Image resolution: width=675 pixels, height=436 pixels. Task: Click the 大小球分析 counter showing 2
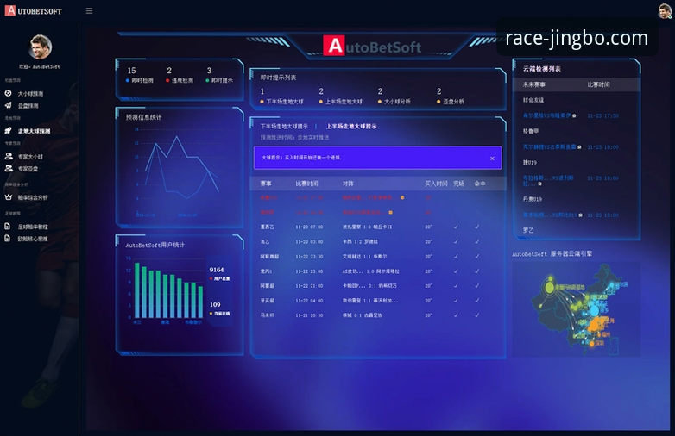pyautogui.click(x=394, y=97)
